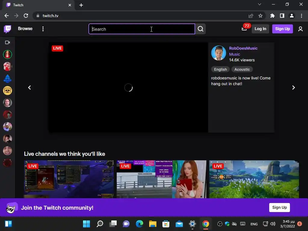Bookmark this page with the star icon
Image resolution: width=308 pixels, height=231 pixels.
pos(260,16)
